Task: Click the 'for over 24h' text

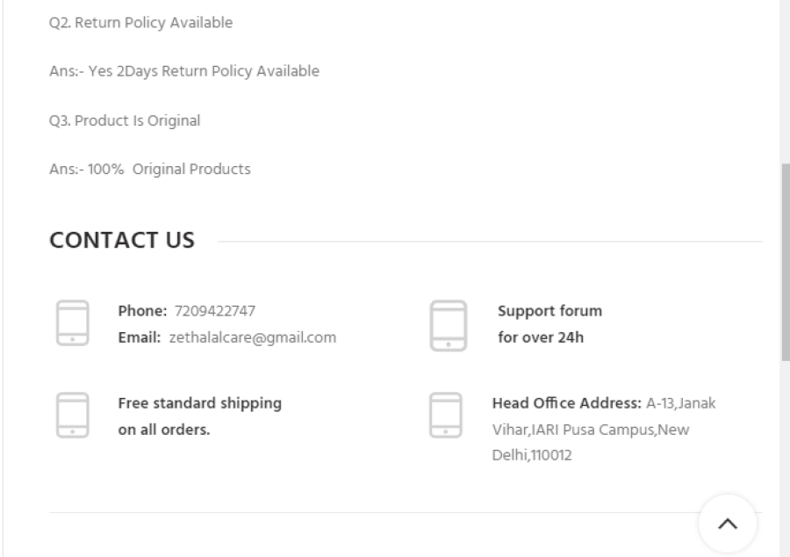Action: [541, 337]
